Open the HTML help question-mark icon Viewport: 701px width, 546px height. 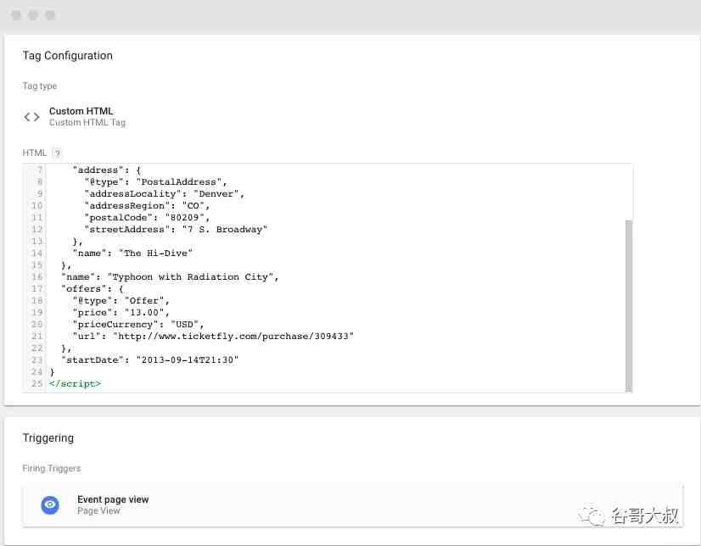tap(57, 153)
